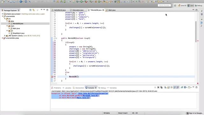This screenshot has height=115, width=204.
Task: Click the editor vertical scrollbar
Action: coord(196,32)
